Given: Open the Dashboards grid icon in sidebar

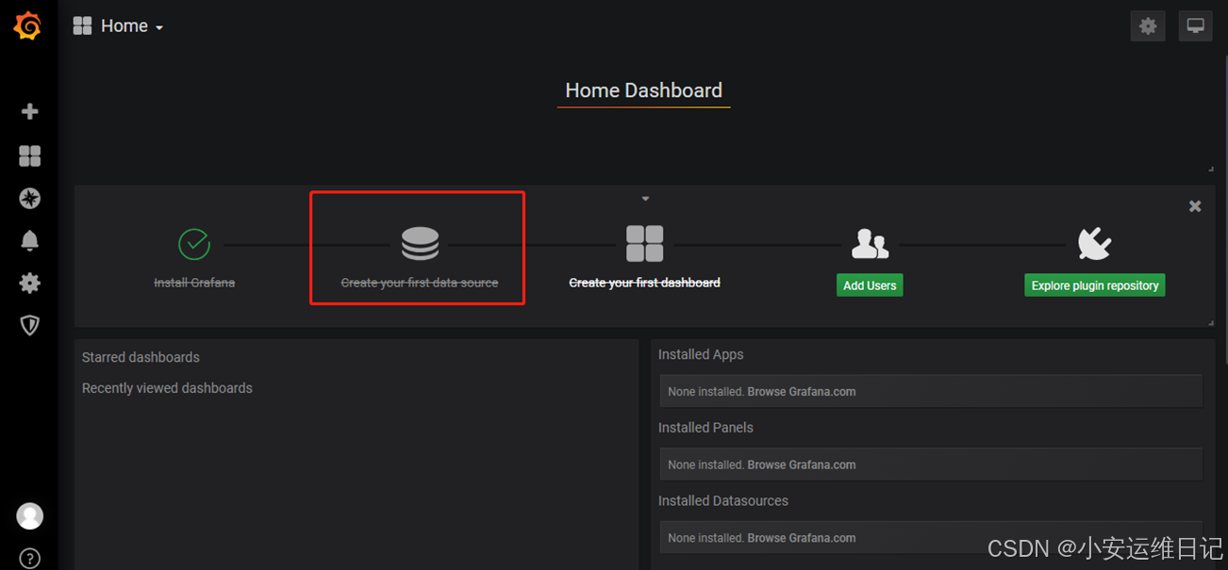Looking at the screenshot, I should coord(30,155).
